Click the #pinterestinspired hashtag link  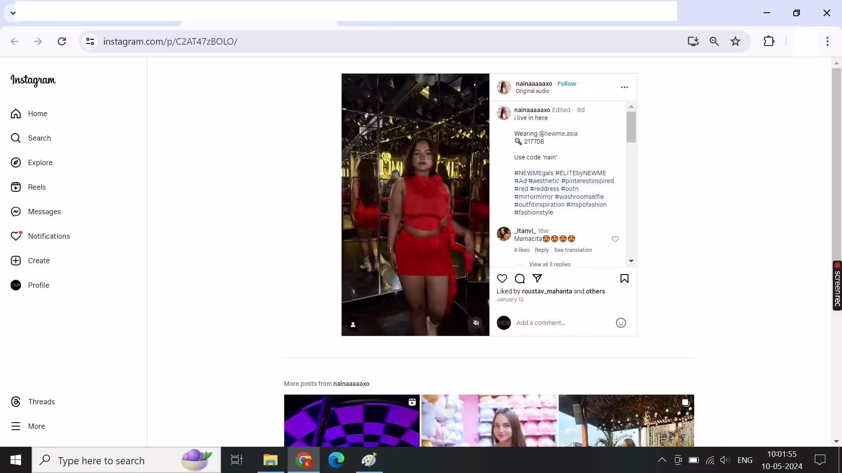[x=587, y=181]
